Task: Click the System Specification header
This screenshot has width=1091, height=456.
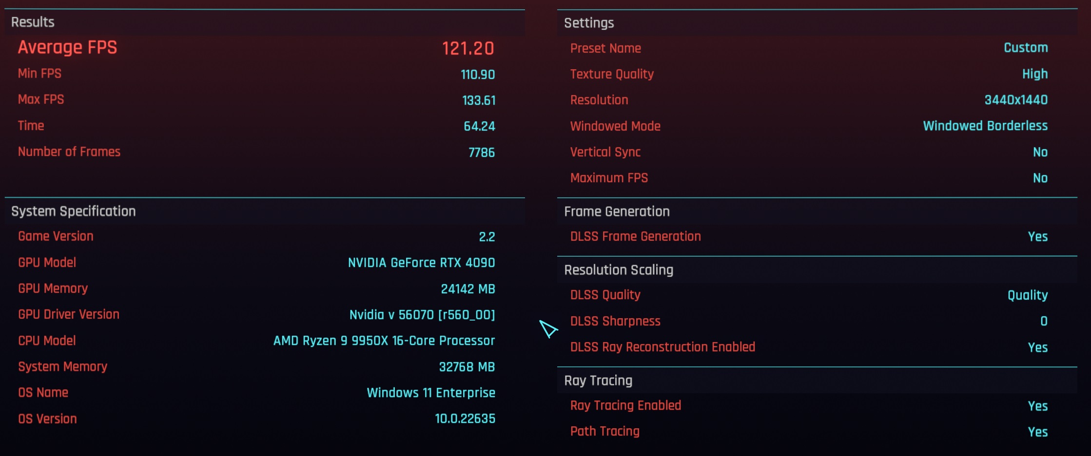Action: tap(74, 211)
